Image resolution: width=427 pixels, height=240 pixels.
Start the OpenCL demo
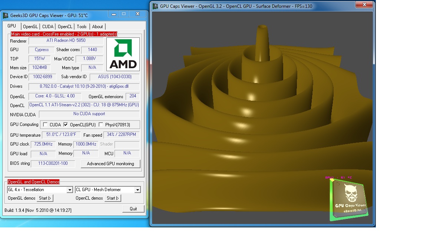click(113, 198)
